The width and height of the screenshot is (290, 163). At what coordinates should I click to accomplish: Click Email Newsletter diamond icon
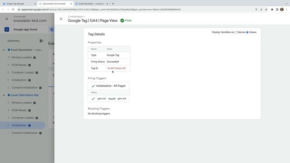9,50
